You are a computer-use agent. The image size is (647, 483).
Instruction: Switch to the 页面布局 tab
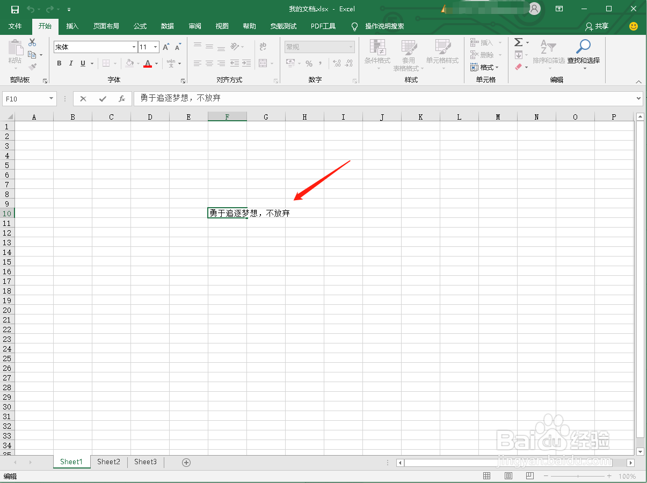(x=106, y=26)
